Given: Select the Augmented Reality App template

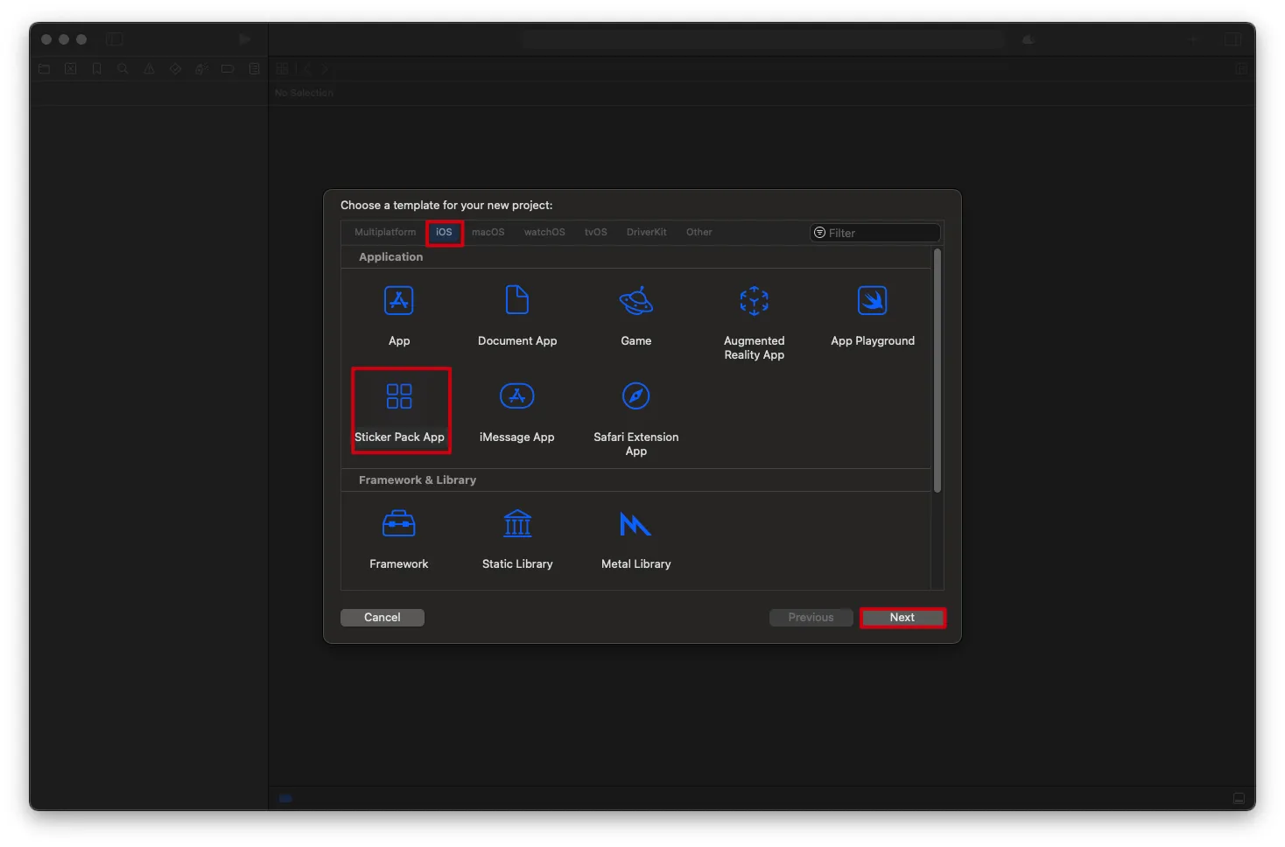Looking at the screenshot, I should (x=754, y=303).
